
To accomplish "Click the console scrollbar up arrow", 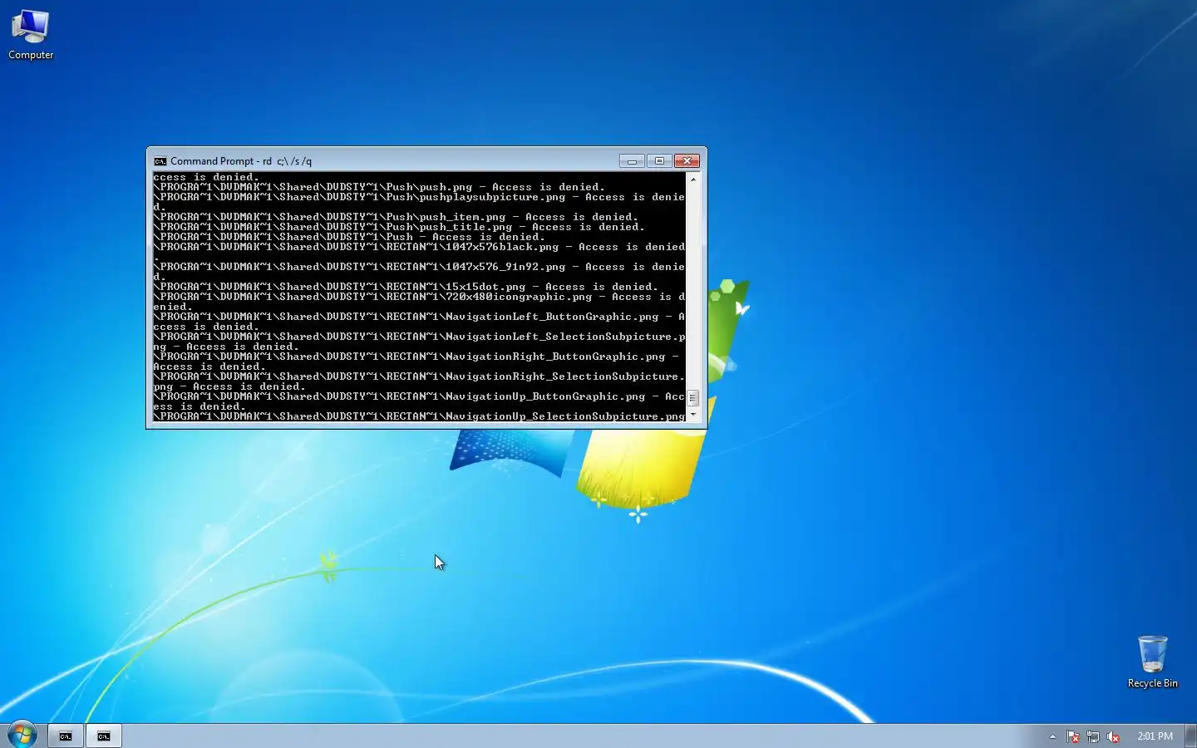I will [693, 179].
